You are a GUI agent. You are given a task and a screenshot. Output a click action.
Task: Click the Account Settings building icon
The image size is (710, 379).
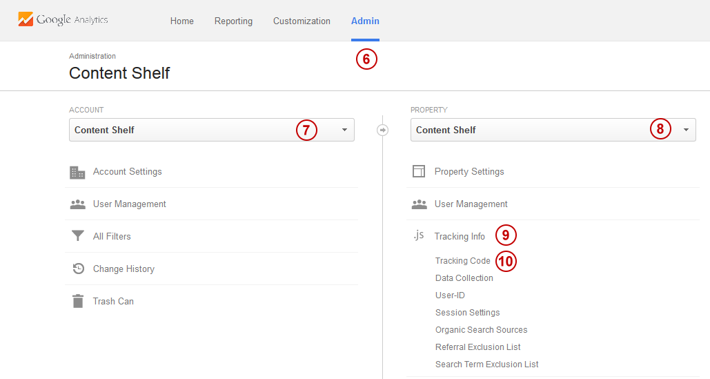point(77,172)
